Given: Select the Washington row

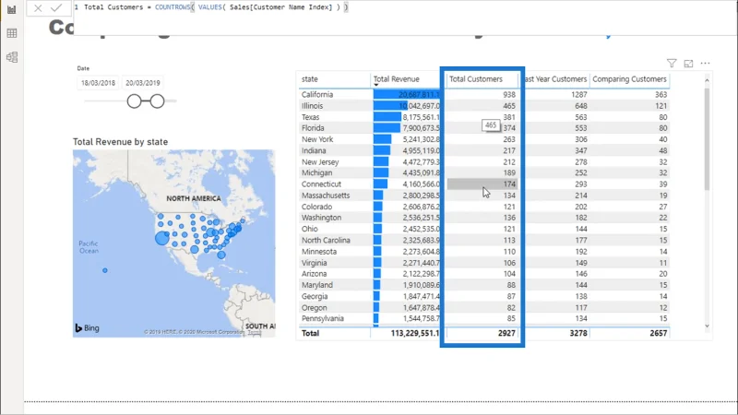Looking at the screenshot, I should (484, 218).
